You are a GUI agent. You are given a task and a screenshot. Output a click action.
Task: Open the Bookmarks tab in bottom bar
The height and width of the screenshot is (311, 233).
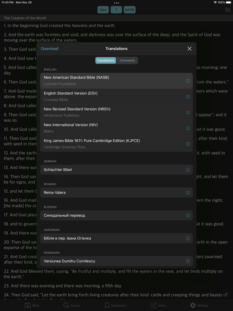coord(116,305)
